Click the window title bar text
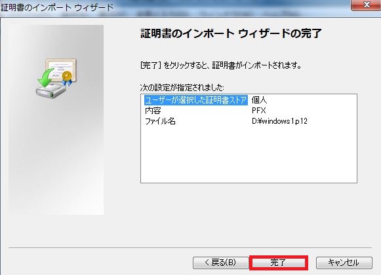This screenshot has width=381, height=275. pos(57,7)
